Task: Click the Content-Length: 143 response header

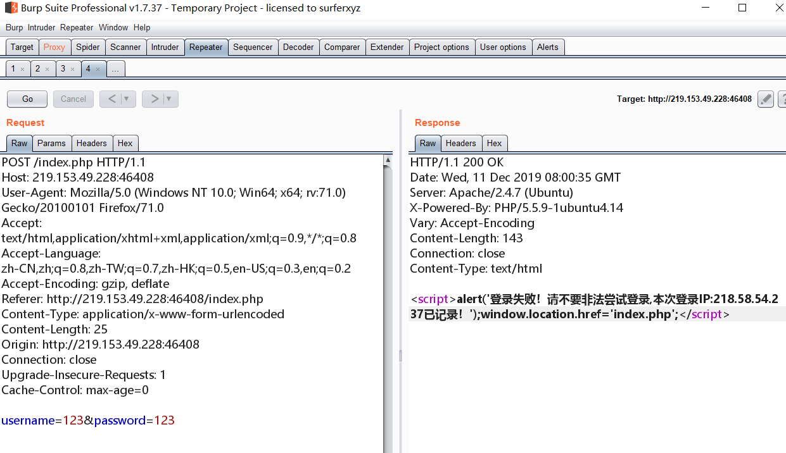Action: pyautogui.click(x=466, y=238)
